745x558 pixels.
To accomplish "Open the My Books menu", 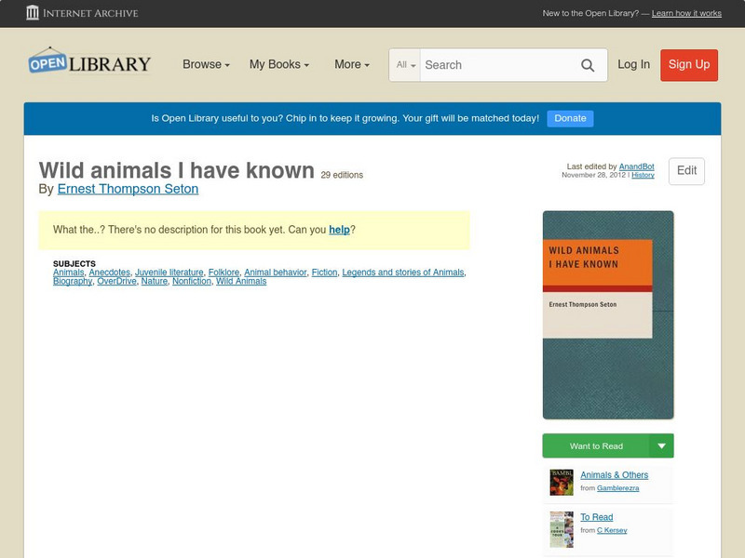I will click(278, 64).
